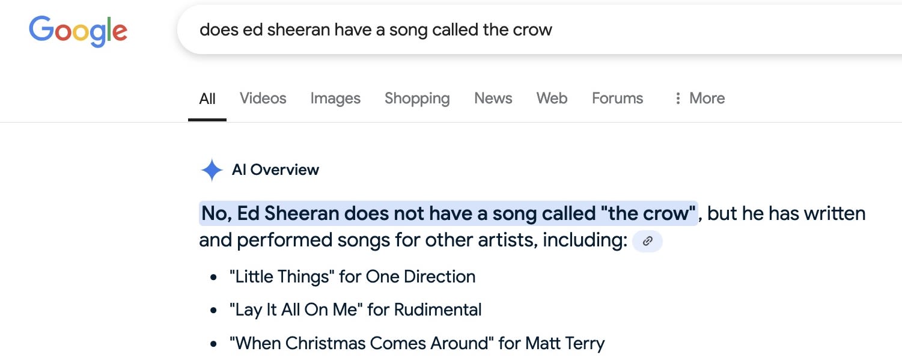Click the "Little Things" for One Direction item
The image size is (902, 360).
coord(352,276)
